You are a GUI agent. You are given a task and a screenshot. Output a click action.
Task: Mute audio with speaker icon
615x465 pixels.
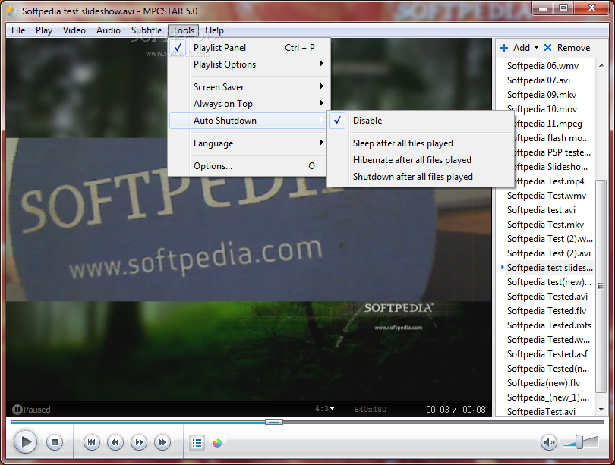click(x=548, y=443)
